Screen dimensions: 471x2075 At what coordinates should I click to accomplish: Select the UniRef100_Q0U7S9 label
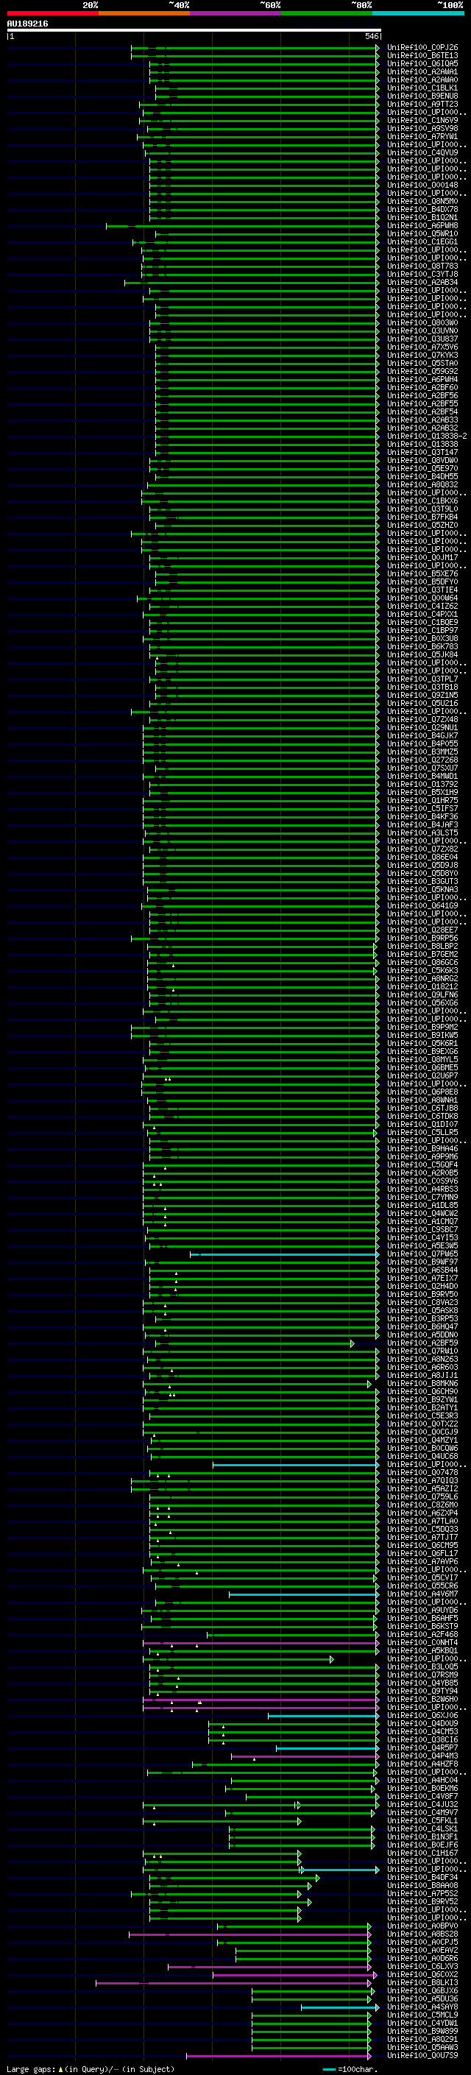tap(422, 2056)
